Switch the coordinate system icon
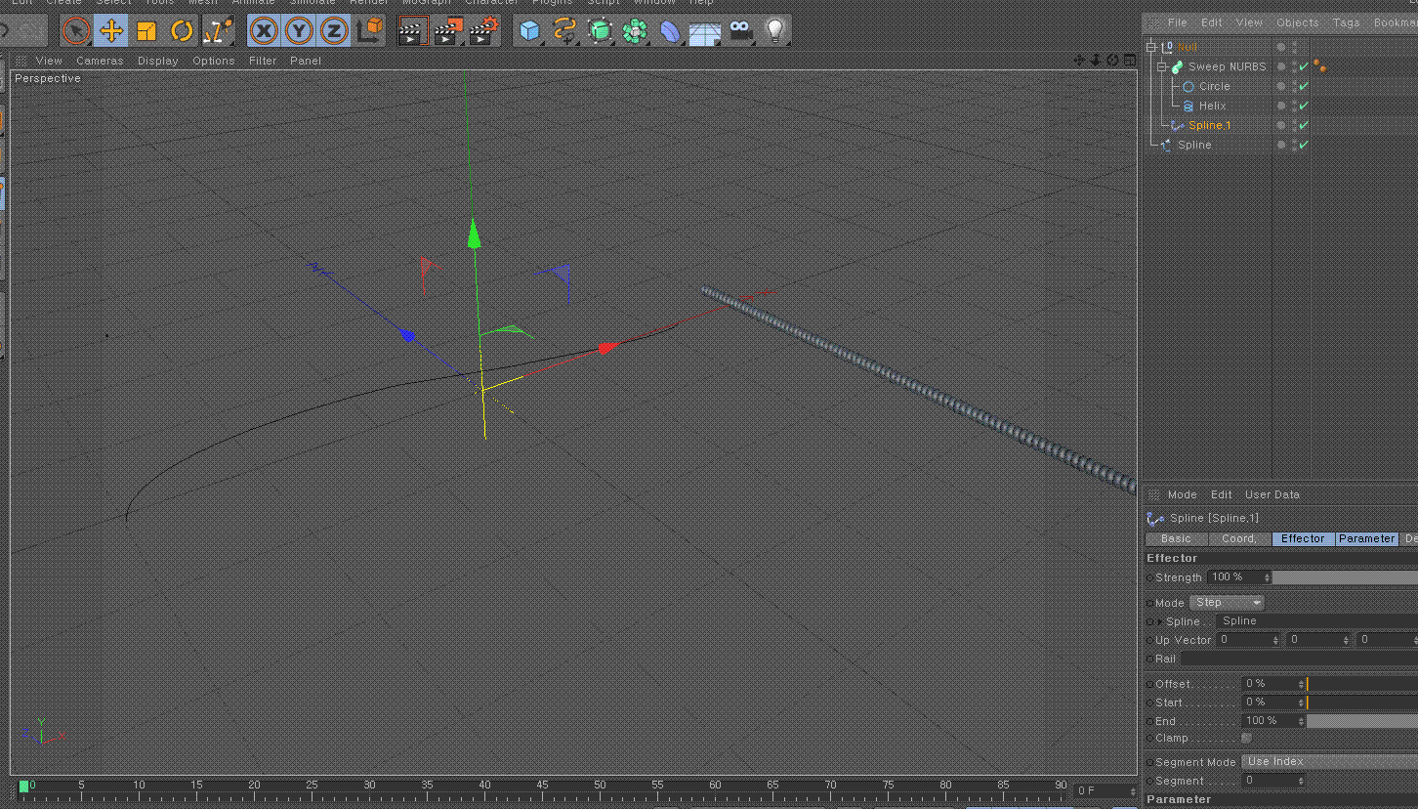The width and height of the screenshot is (1418, 809). tap(370, 31)
